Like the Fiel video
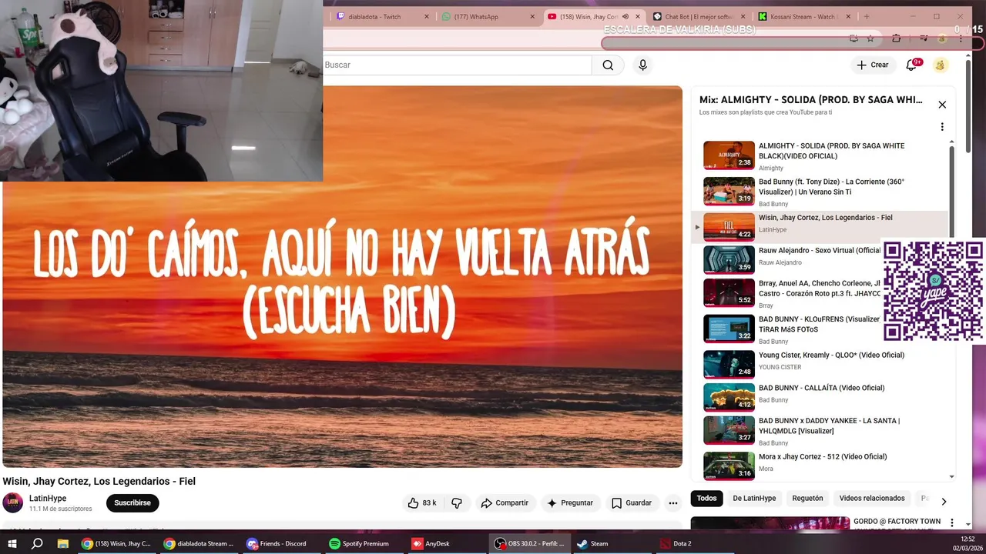The image size is (986, 554). pos(422,503)
